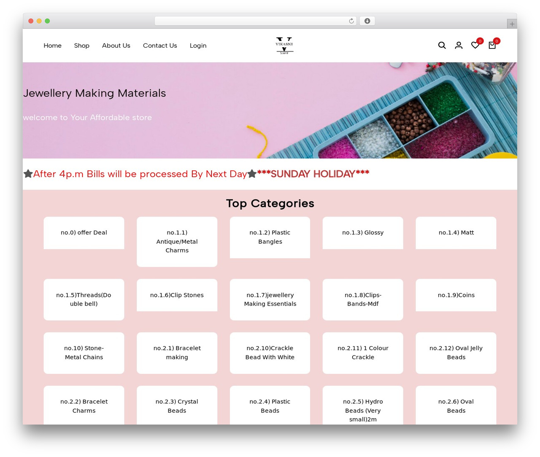The image size is (540, 457).
Task: Open the no.1.3) Glossy category
Action: (x=363, y=233)
